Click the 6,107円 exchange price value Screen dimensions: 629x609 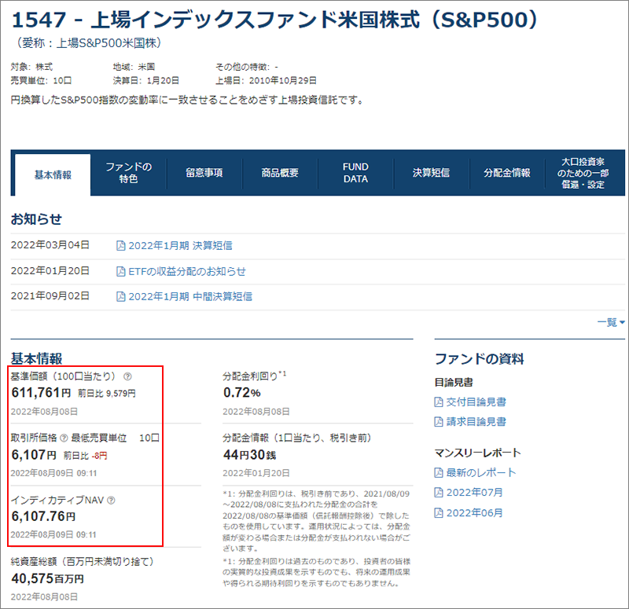tap(34, 455)
